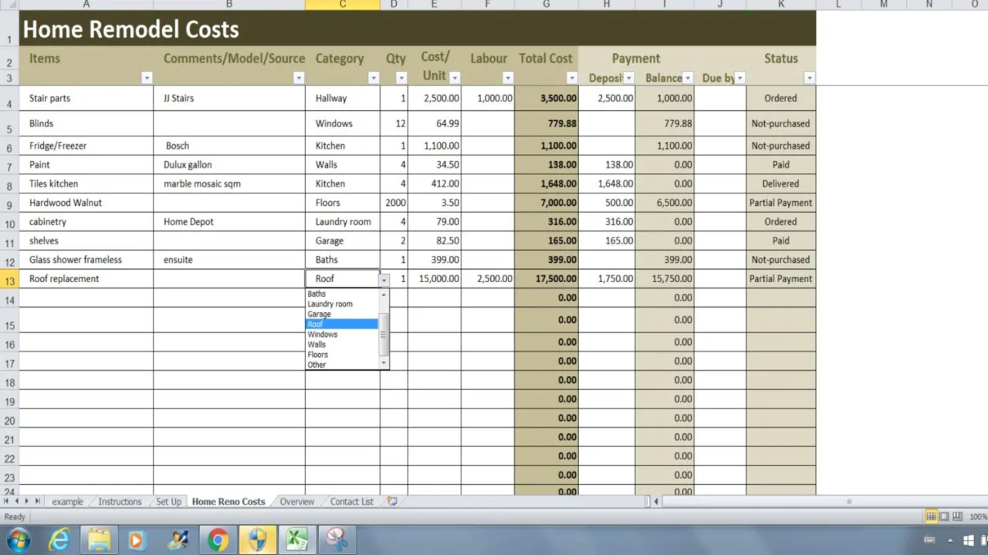Click the Insert Worksheet icon after Contact List
Image resolution: width=988 pixels, height=555 pixels.
(392, 501)
